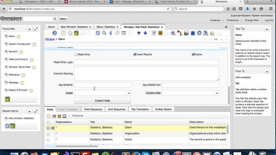276x155 pixels.
Task: Click the Process gear toolbar icon
Action: pyautogui.click(x=199, y=33)
